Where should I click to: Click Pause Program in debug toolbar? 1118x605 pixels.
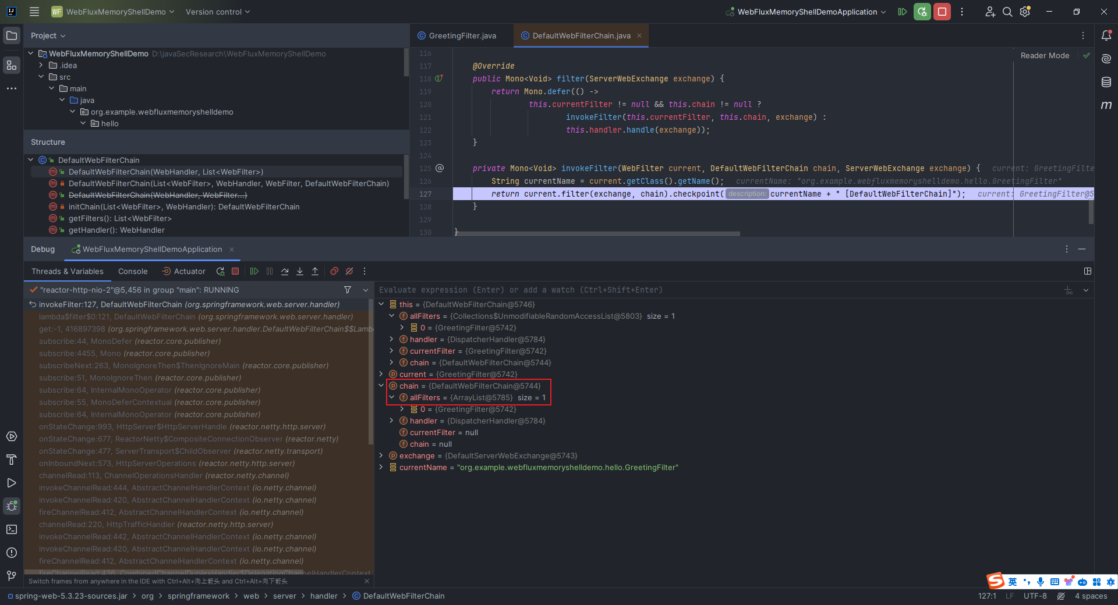point(270,271)
